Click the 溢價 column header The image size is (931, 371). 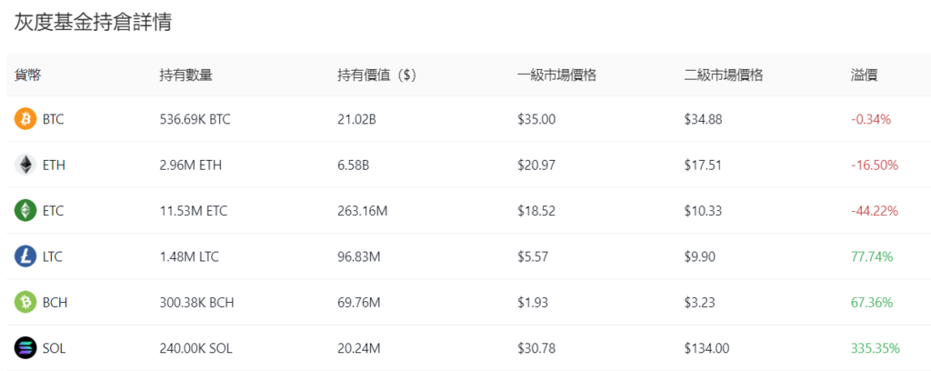coord(864,75)
